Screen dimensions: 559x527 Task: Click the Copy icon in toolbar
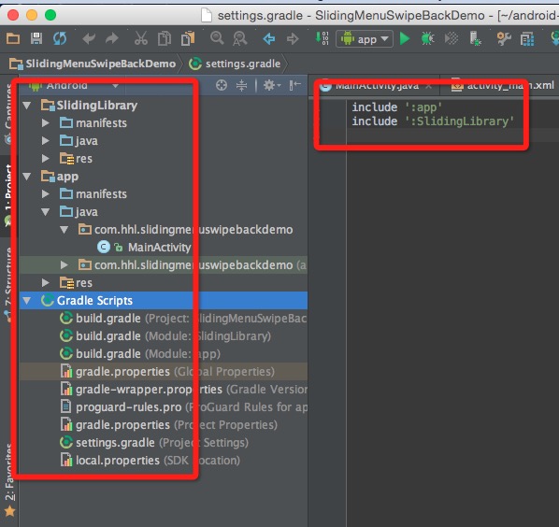165,38
